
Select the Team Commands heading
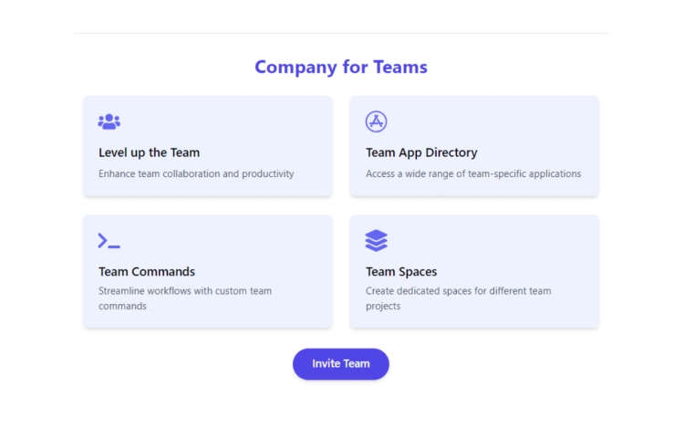point(147,272)
